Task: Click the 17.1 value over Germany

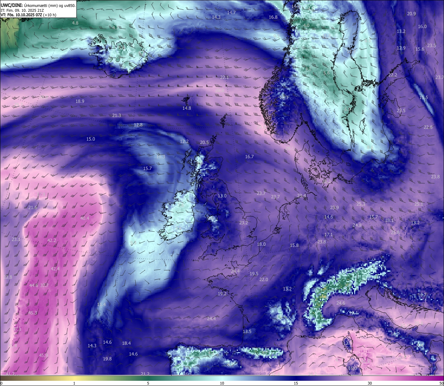Action: pos(328,234)
